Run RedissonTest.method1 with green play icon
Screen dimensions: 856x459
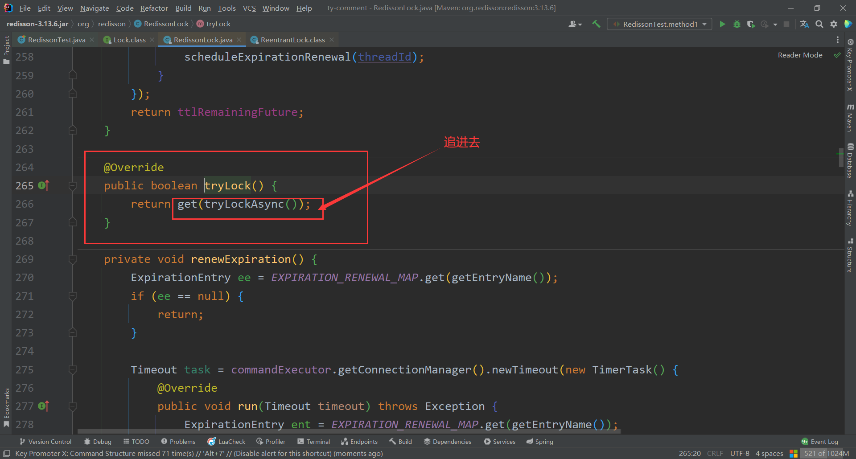(722, 24)
